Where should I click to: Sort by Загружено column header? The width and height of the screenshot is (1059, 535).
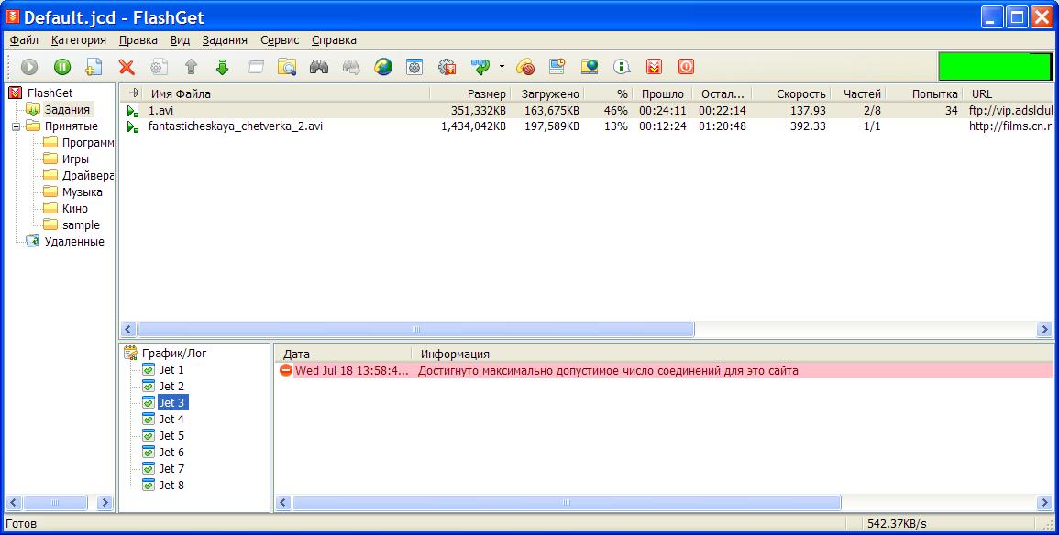point(547,93)
